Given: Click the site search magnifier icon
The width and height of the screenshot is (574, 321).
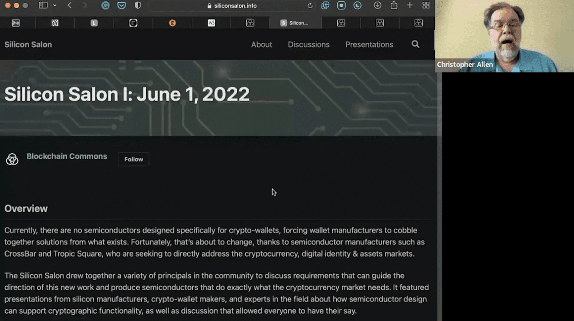Looking at the screenshot, I should click(415, 44).
